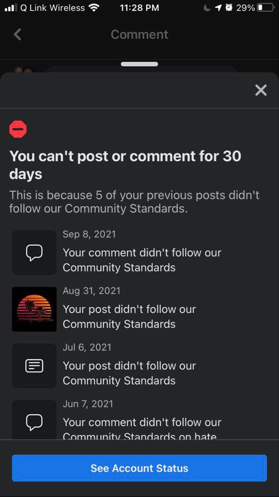Tap the back arrow in Comment header
Viewport: 279px width, 497px height.
coord(18,34)
